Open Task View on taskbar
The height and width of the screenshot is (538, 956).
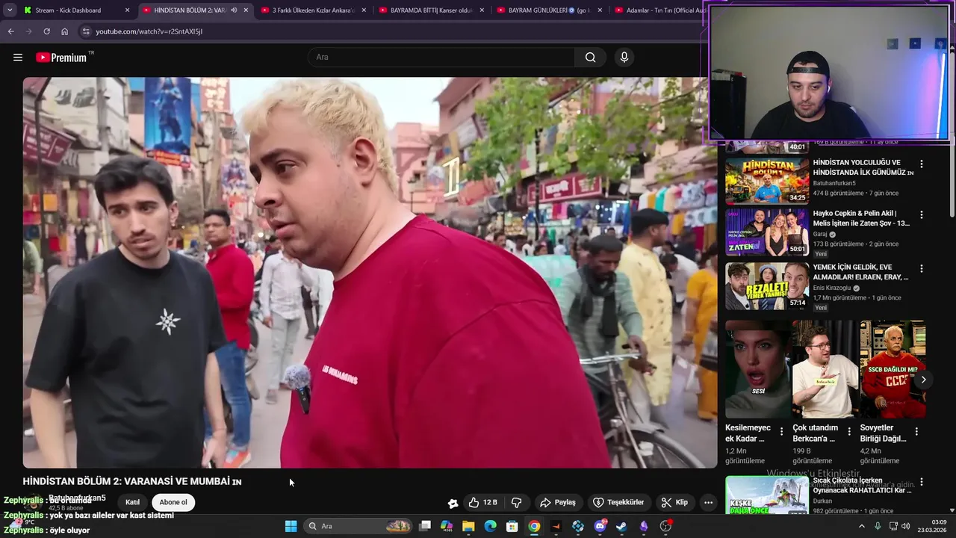click(425, 526)
